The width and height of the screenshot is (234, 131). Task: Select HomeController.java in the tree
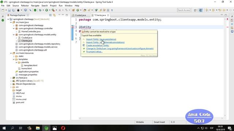pos(31,32)
